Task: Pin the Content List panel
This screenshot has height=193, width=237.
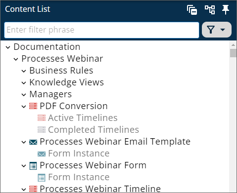Action: [x=226, y=10]
